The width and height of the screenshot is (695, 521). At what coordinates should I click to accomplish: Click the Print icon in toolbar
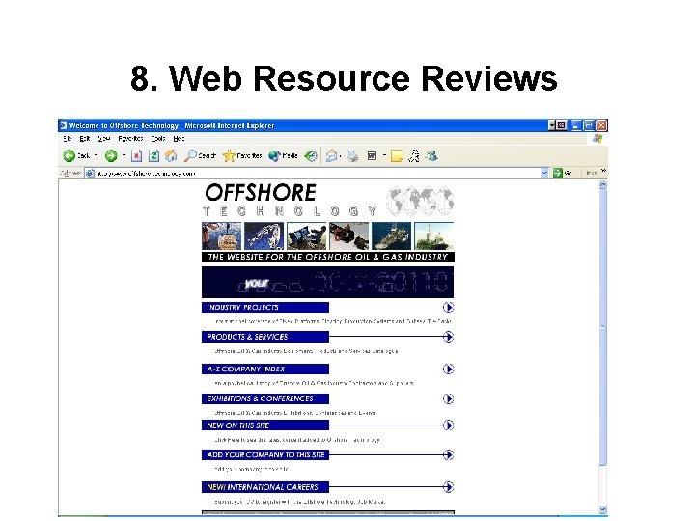point(352,156)
